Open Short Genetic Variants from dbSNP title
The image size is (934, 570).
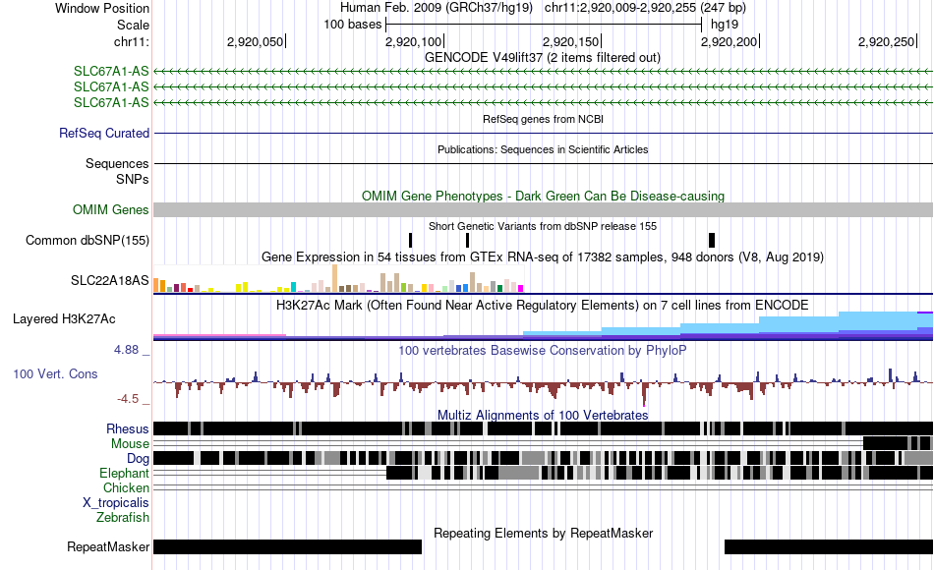point(543,226)
